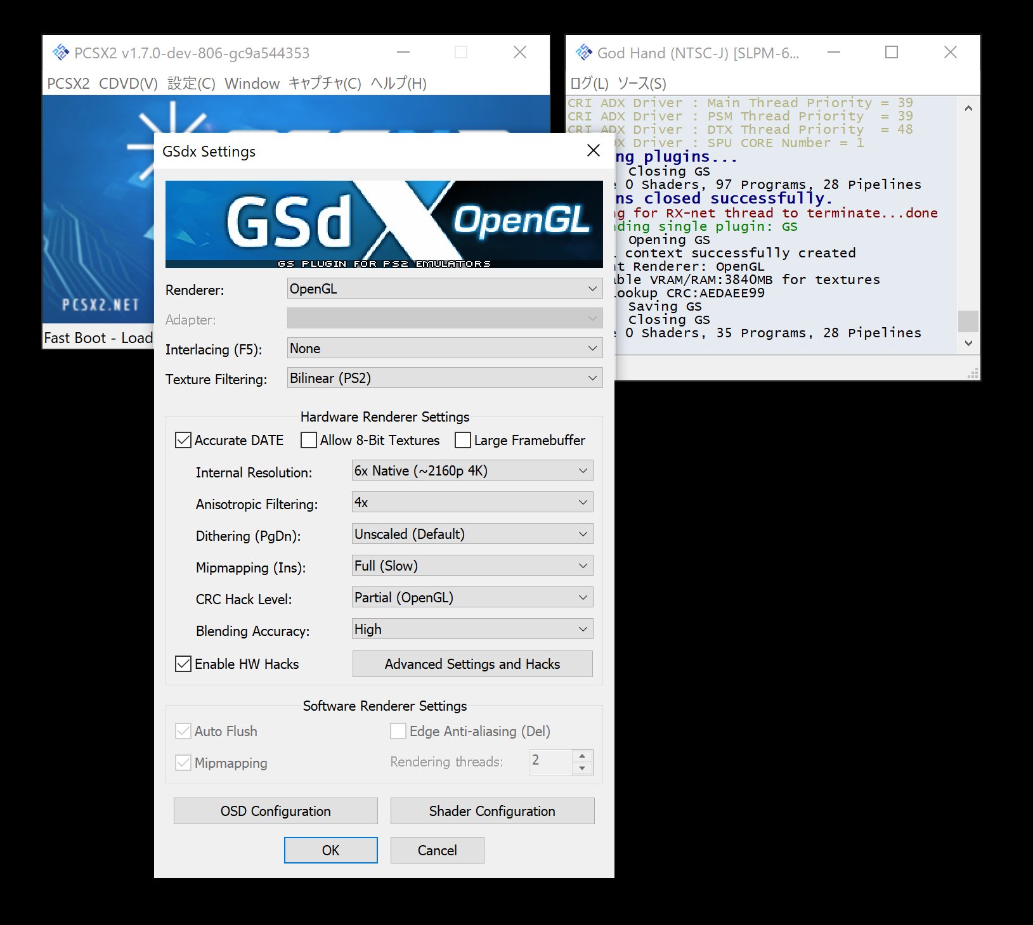Open the CDVD(V) menu
This screenshot has width=1033, height=925.
(128, 84)
